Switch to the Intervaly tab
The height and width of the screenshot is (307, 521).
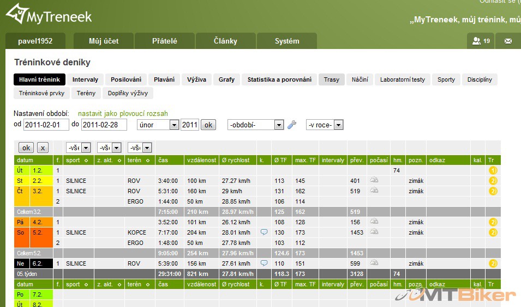click(85, 79)
